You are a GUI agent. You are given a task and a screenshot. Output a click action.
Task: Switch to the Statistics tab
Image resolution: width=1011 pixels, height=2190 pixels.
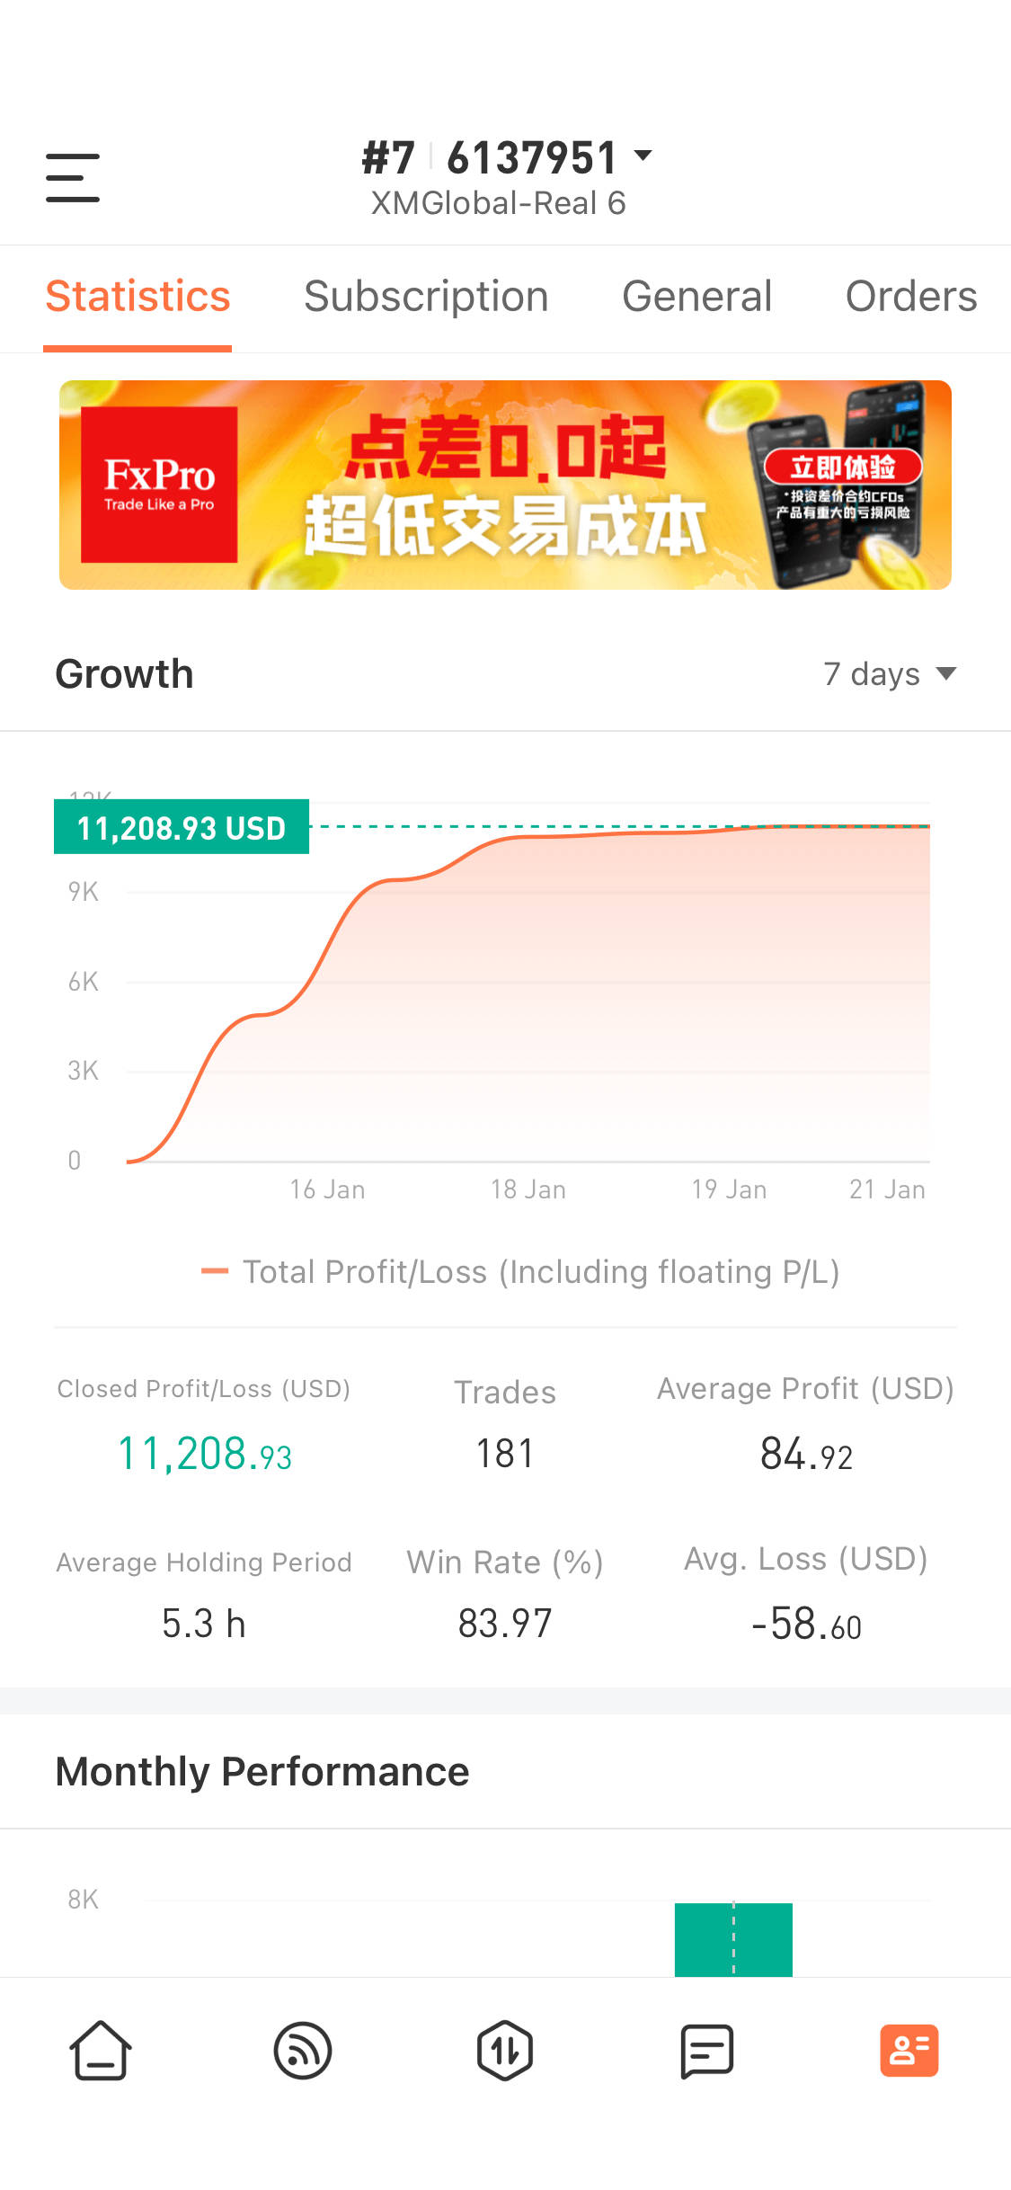[137, 297]
